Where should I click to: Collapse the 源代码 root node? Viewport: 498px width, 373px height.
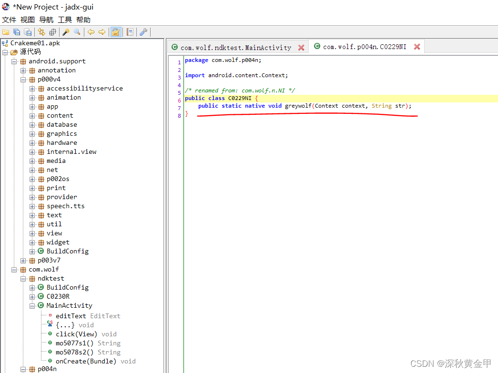[x=5, y=52]
